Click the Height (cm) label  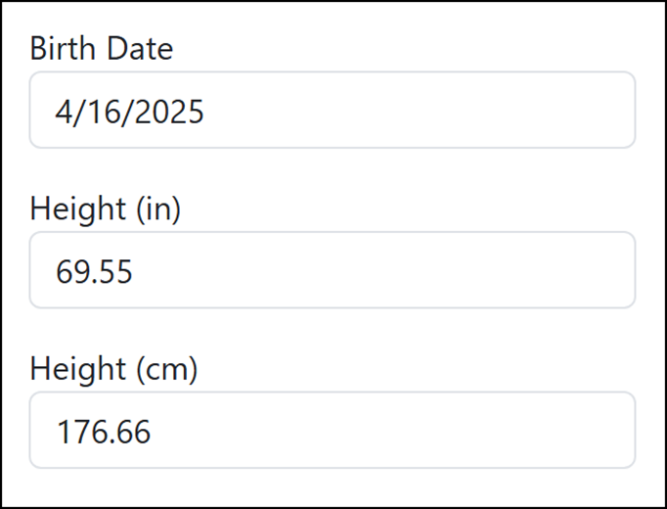[113, 369]
